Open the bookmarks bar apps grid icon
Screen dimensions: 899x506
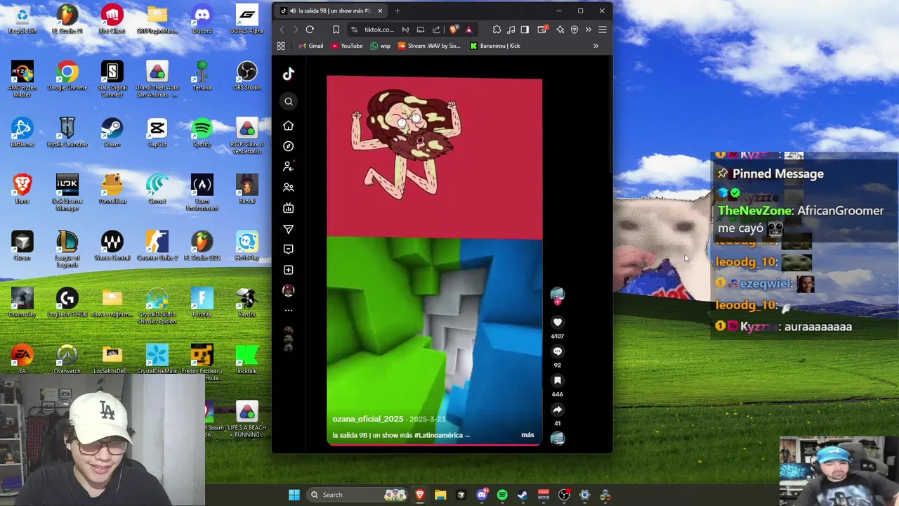281,46
